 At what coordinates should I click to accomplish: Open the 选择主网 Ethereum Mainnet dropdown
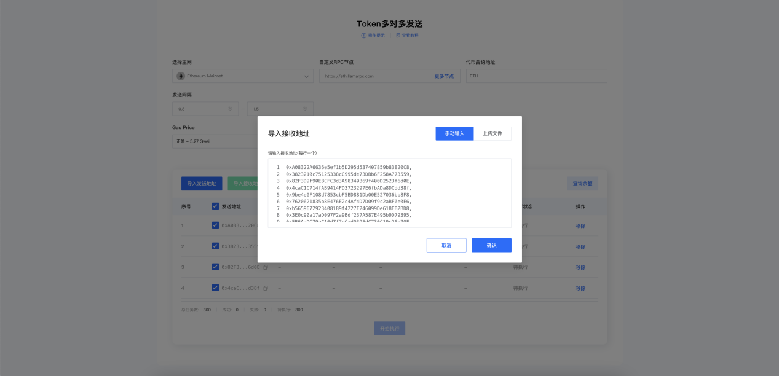(243, 76)
